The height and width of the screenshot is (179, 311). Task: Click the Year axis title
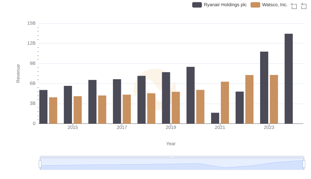(171, 144)
